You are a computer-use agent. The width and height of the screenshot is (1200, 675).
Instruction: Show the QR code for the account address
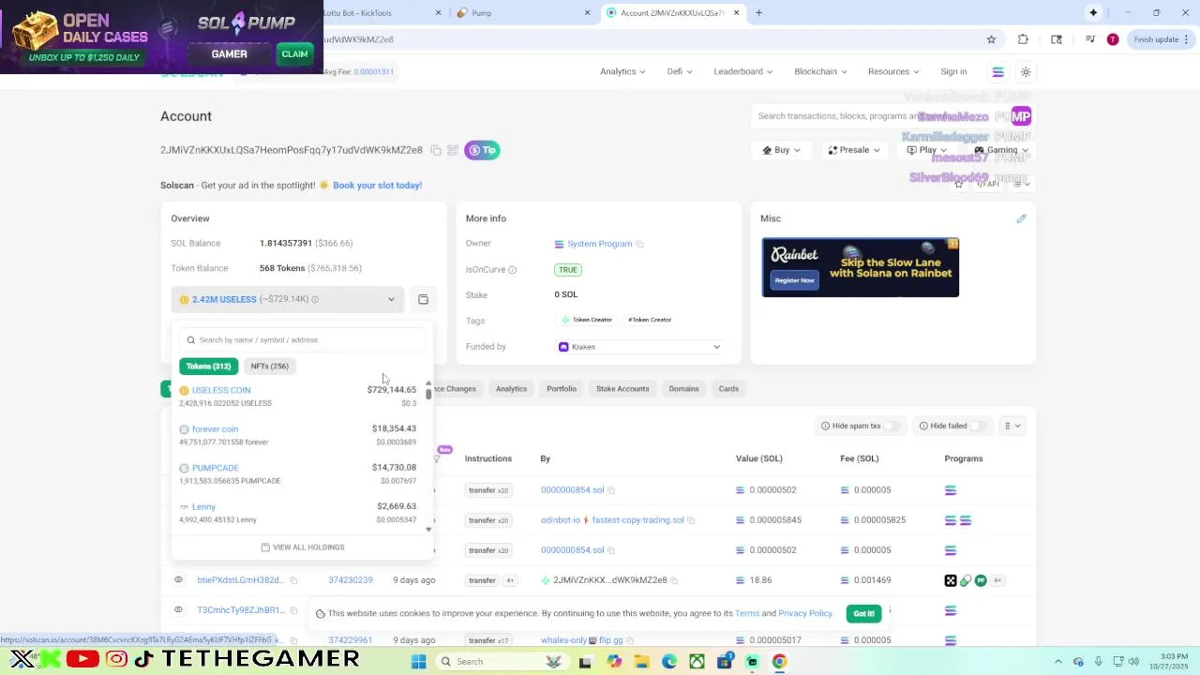point(453,150)
